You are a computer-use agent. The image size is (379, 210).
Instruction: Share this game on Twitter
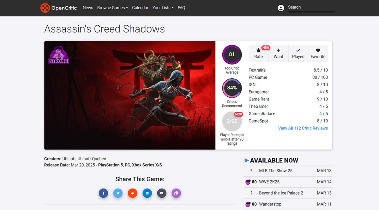click(118, 193)
